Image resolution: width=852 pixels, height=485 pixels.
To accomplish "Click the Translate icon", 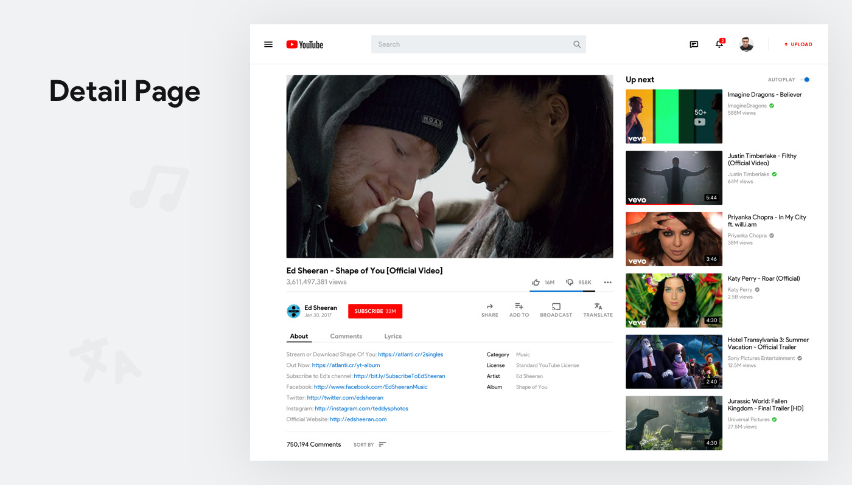I will 598,306.
